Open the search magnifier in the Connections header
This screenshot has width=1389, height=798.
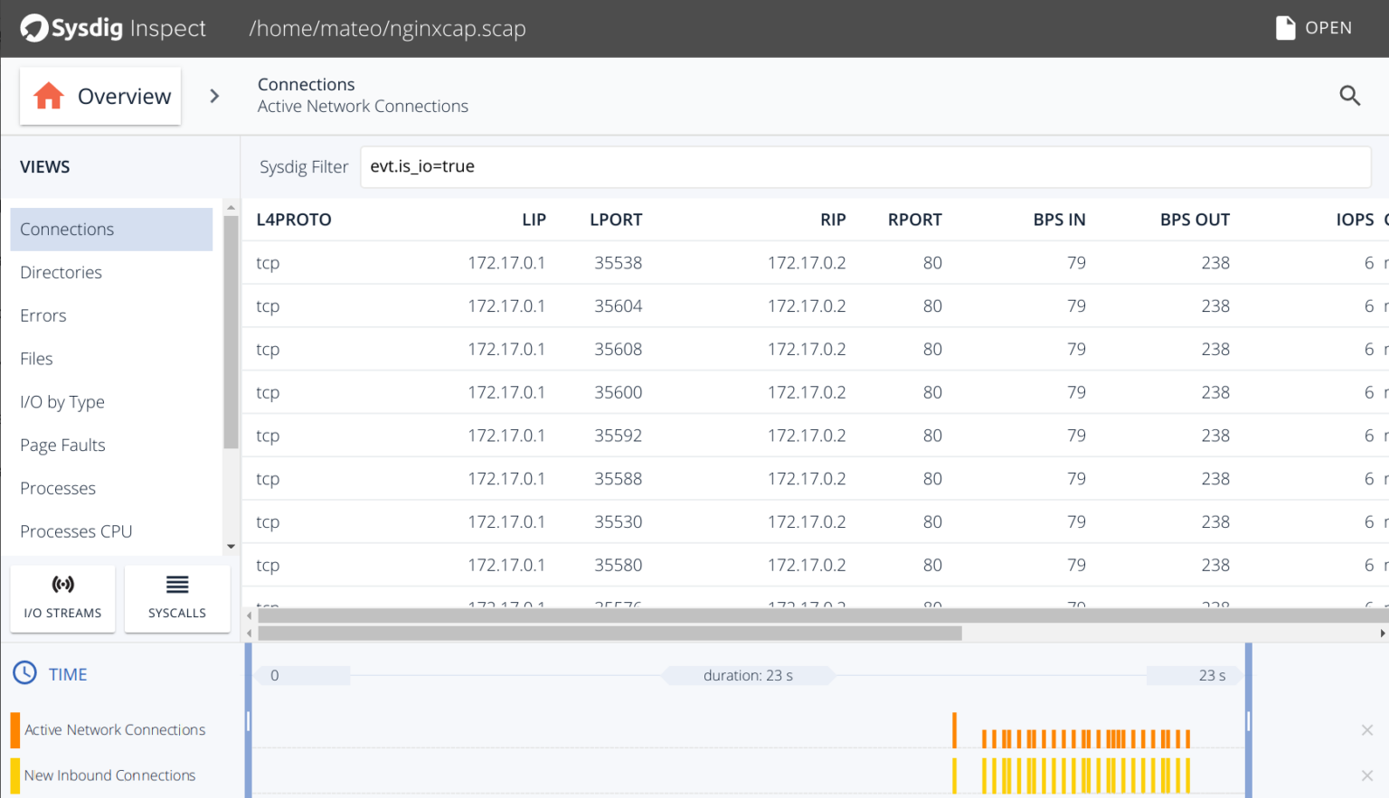[1349, 96]
